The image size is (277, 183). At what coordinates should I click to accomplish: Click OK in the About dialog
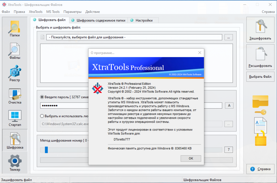191,158
